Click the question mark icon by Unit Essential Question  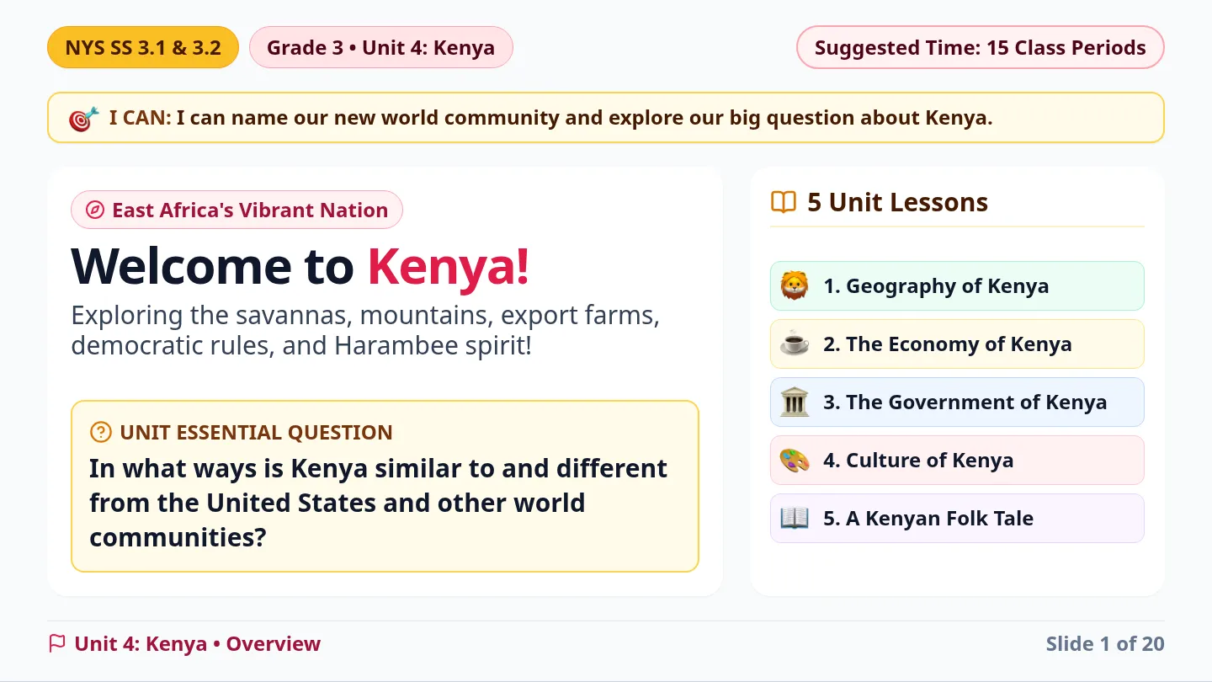click(100, 432)
